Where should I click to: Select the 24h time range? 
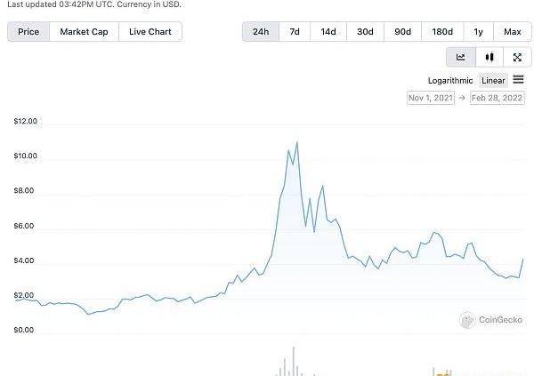pos(261,32)
